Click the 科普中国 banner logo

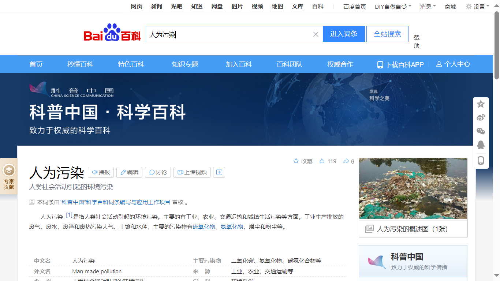click(72, 90)
